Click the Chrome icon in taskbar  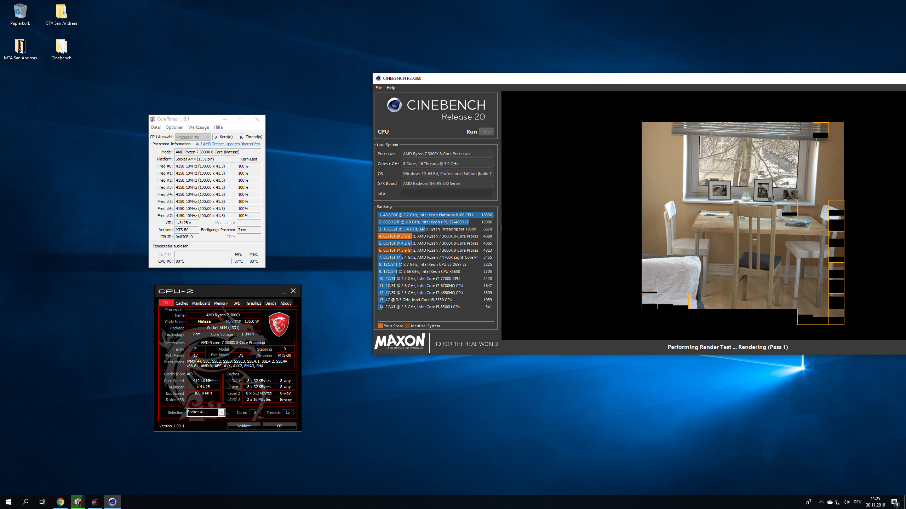(61, 502)
